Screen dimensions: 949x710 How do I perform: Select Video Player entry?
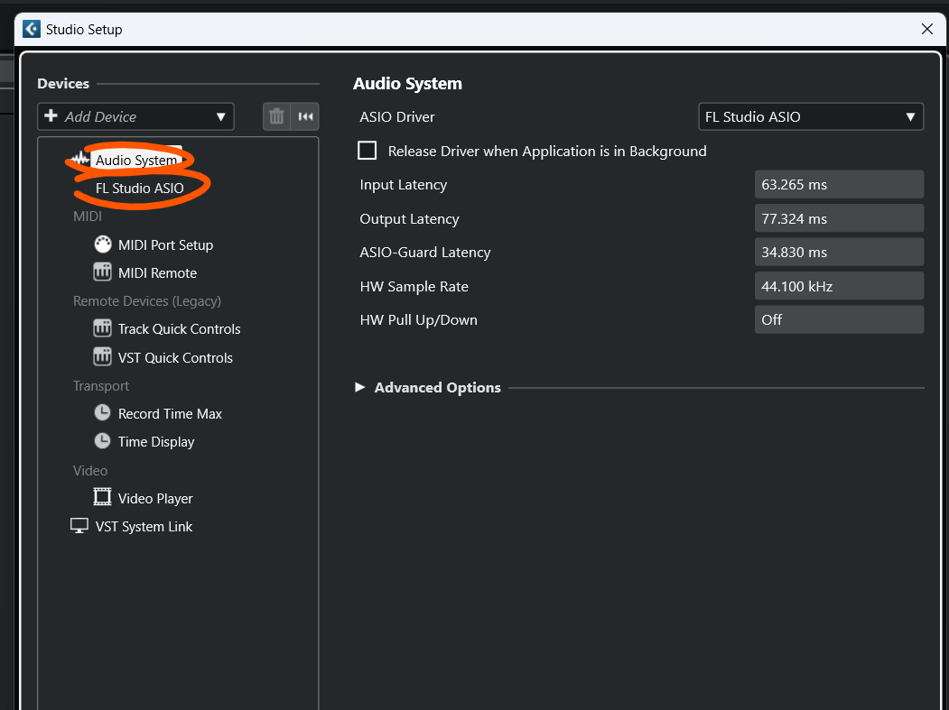pyautogui.click(x=155, y=498)
